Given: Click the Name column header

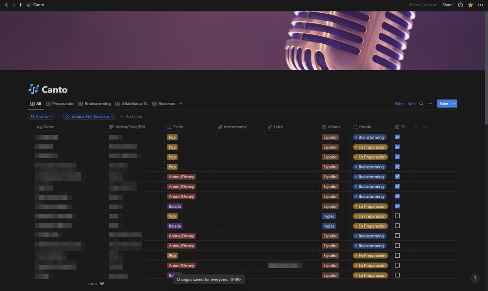Looking at the screenshot, I should (46, 127).
